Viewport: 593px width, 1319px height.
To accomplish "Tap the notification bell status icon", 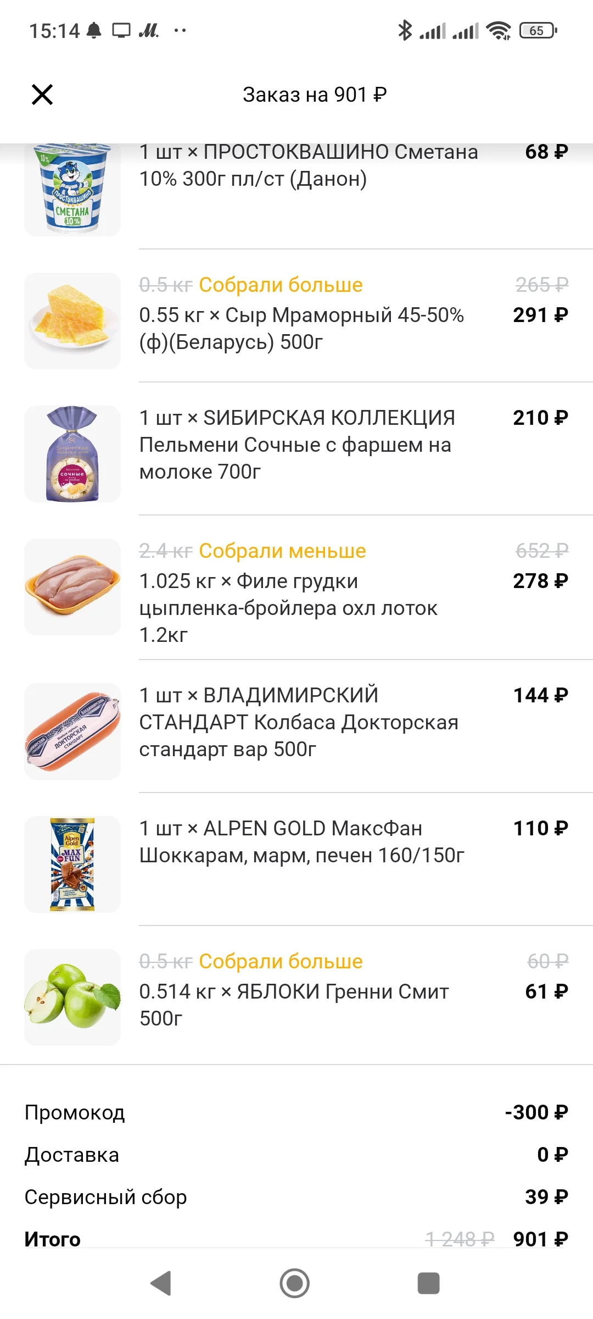I will (94, 30).
